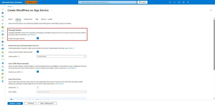Open Monitor gauge icon in sidebar
This screenshot has height=107, width=215.
point(2,67)
